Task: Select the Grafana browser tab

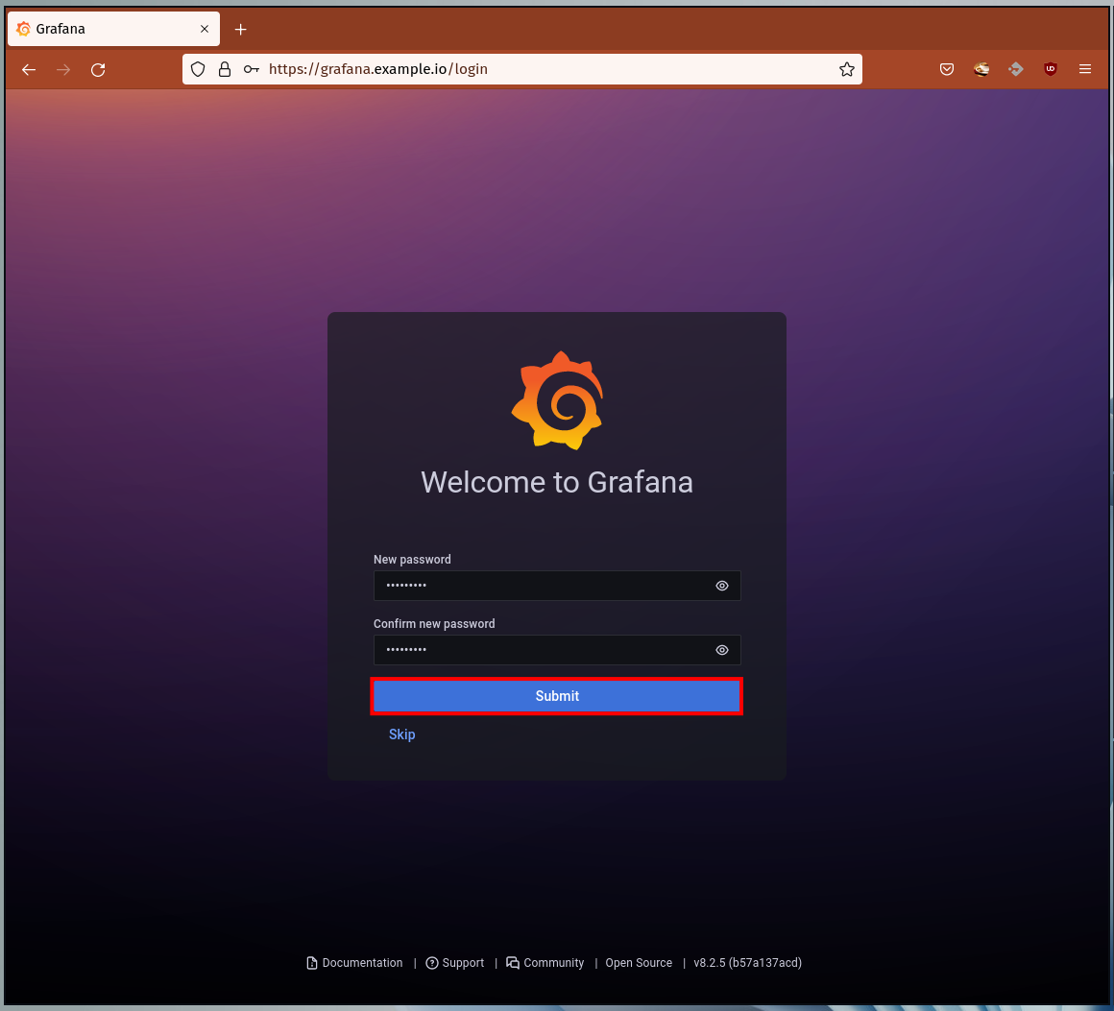Action: [113, 29]
